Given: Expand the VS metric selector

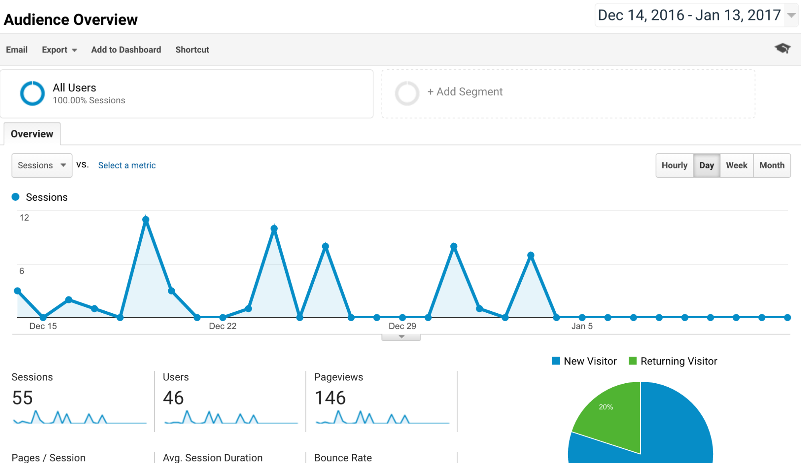Looking at the screenshot, I should 127,165.
